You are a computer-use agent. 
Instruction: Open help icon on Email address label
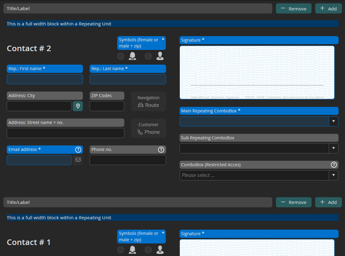tap(78, 149)
